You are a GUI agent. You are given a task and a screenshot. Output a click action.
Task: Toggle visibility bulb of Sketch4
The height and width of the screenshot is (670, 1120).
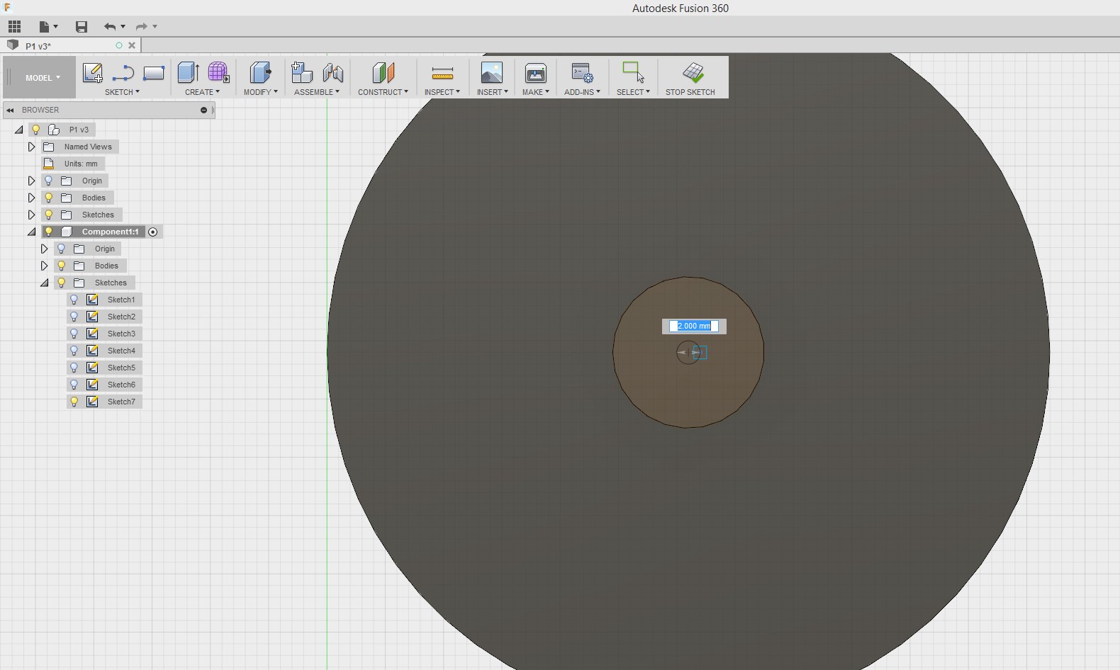(74, 351)
